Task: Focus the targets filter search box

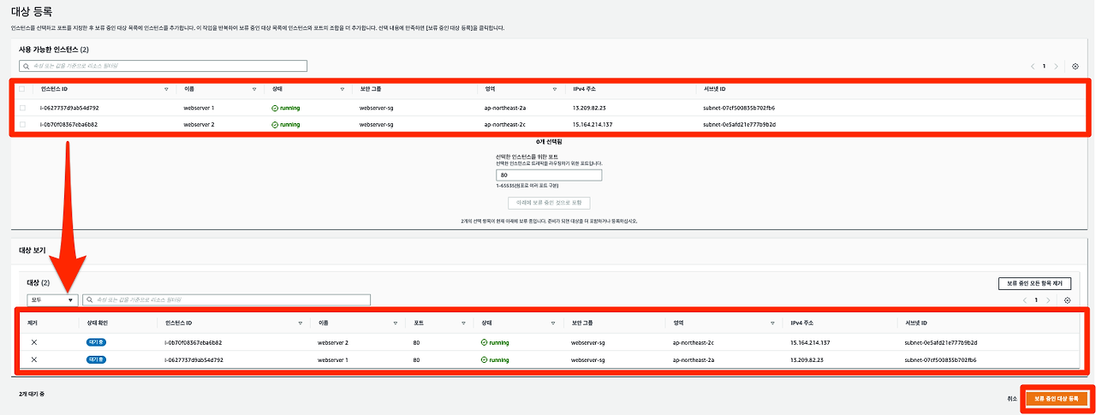Action: 226,300
